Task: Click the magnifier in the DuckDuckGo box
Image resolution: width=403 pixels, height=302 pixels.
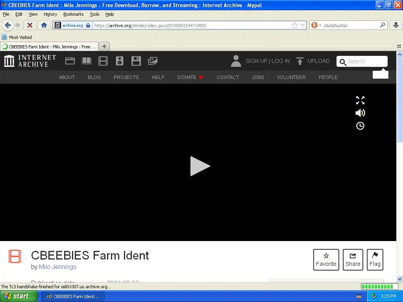Action: pyautogui.click(x=383, y=25)
